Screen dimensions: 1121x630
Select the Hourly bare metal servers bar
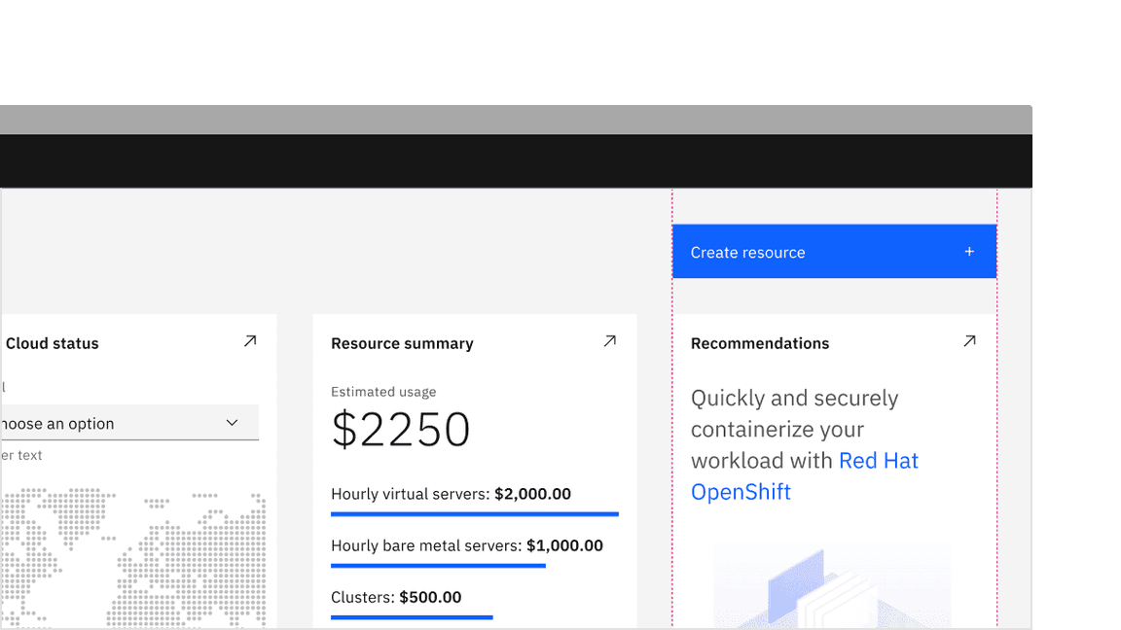coord(438,565)
